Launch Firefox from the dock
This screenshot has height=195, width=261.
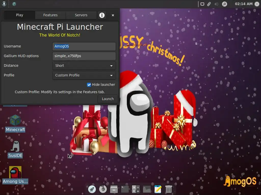pyautogui.click(x=103, y=189)
